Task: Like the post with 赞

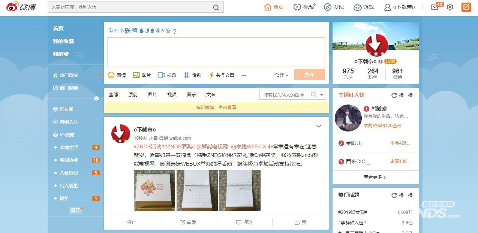Action: click(x=301, y=222)
